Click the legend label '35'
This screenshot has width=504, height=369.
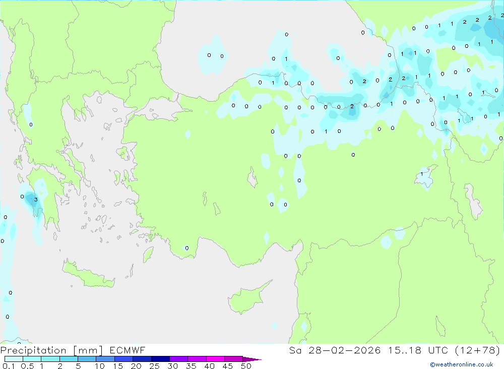coord(191,366)
